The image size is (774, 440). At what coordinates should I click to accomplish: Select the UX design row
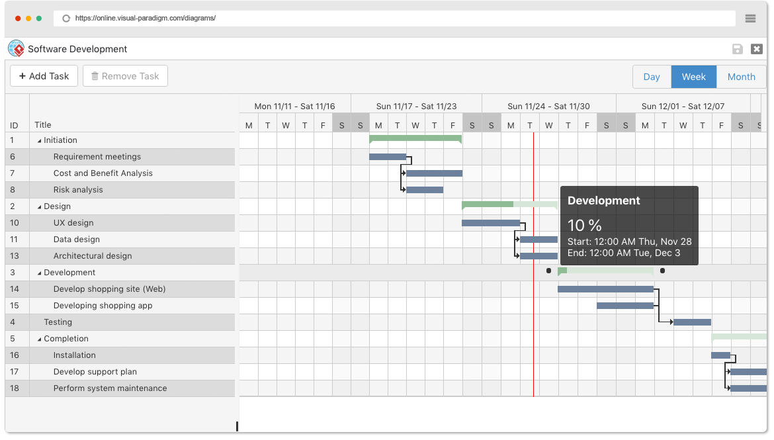(120, 223)
